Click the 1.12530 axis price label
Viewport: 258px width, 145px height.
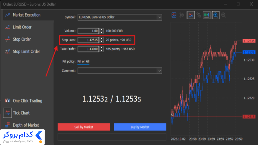(249, 60)
